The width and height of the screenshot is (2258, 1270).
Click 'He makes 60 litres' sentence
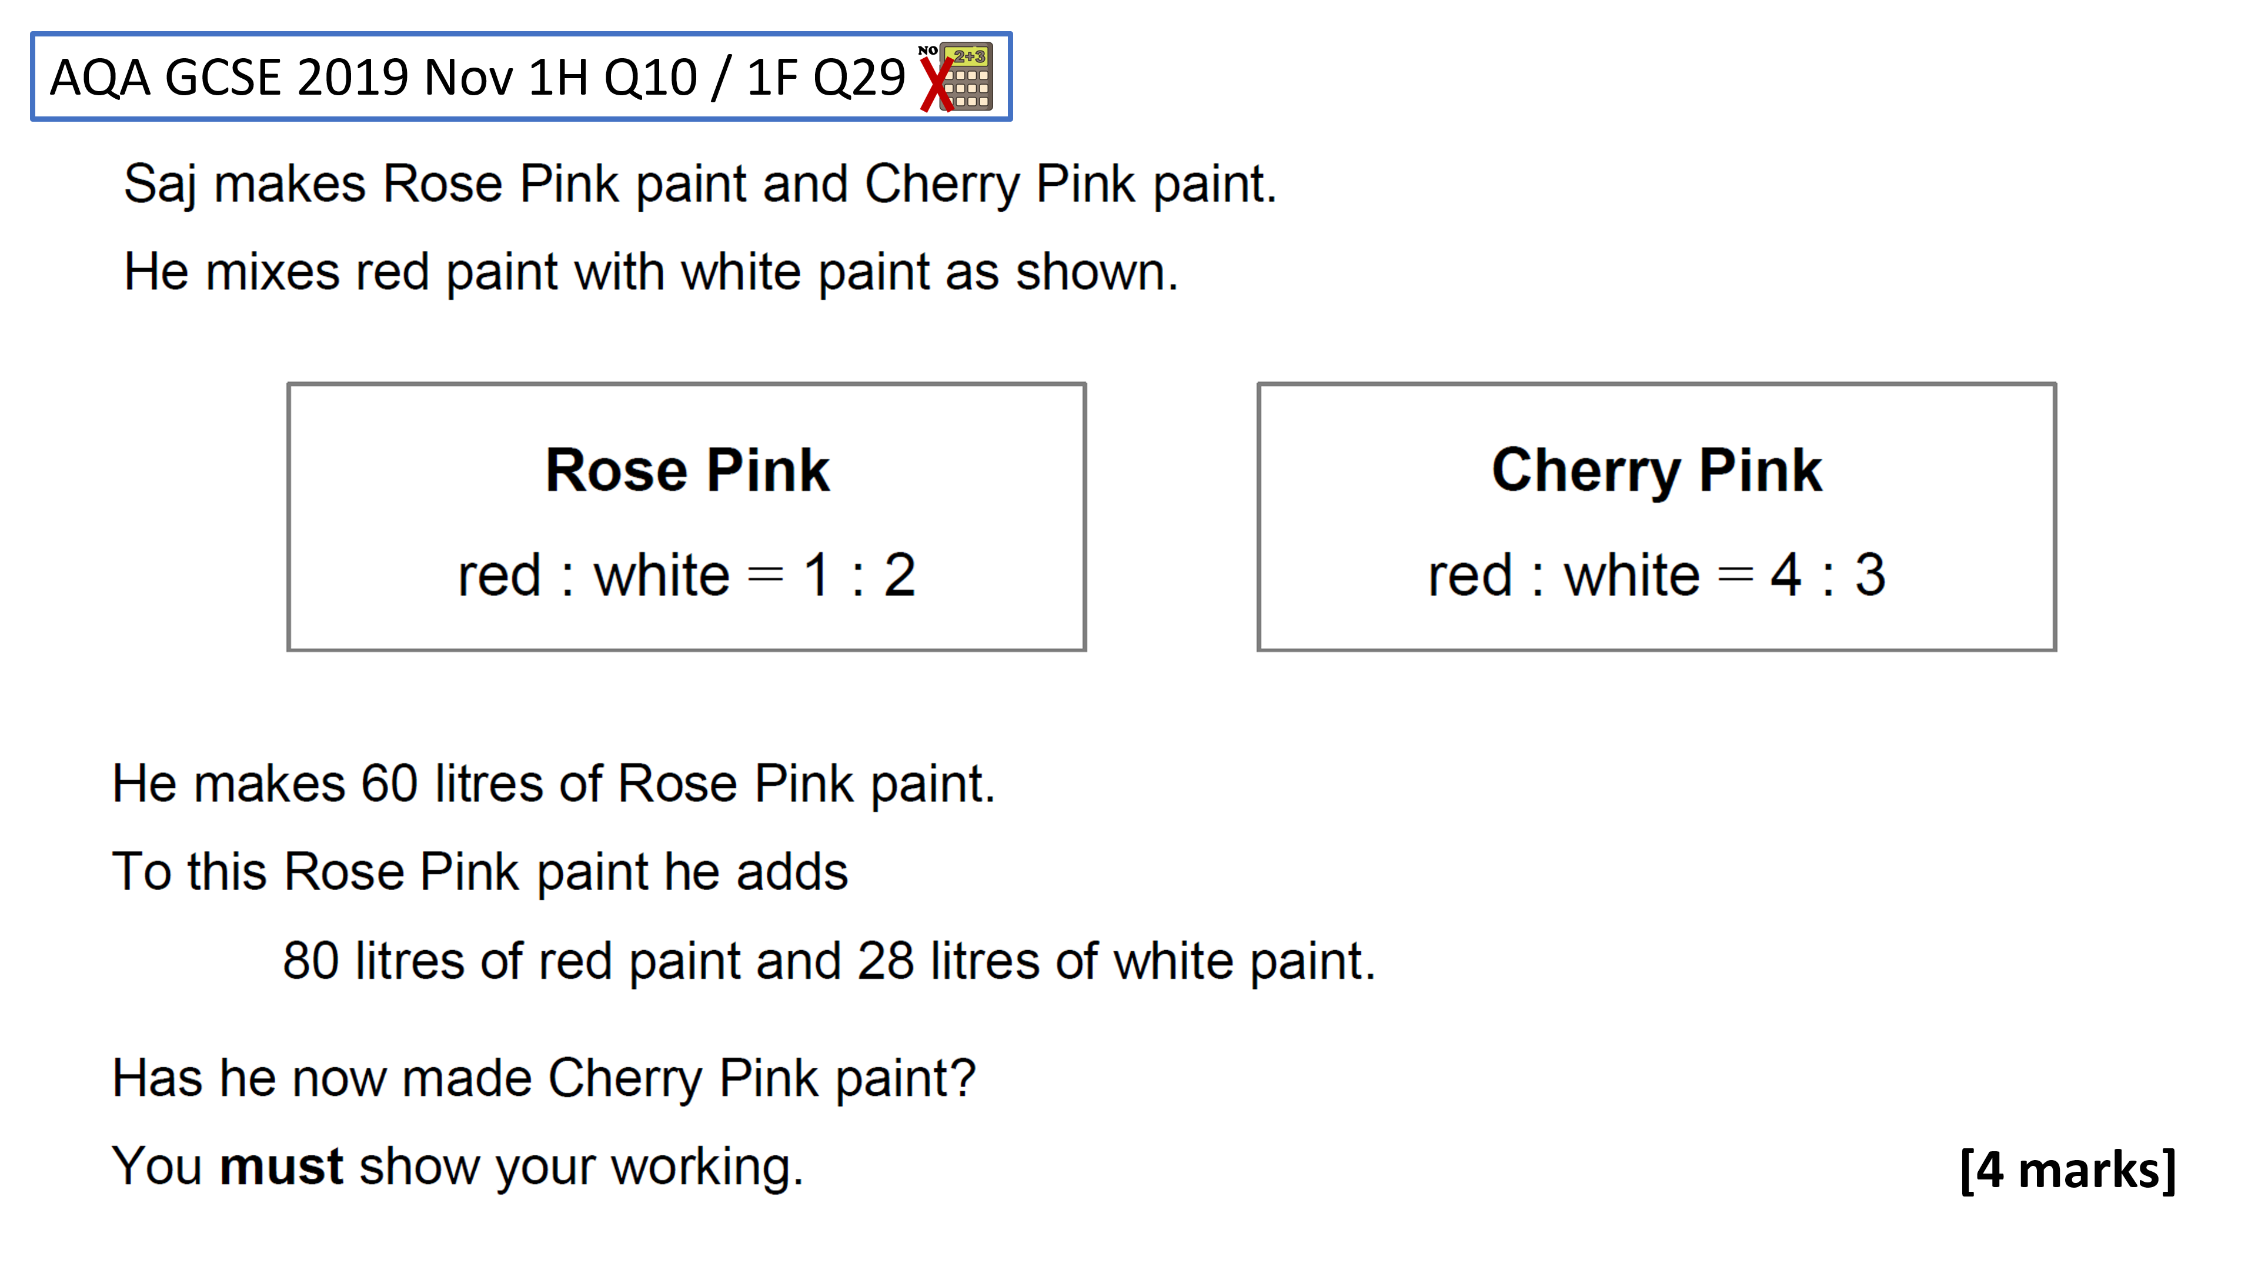coord(554,784)
